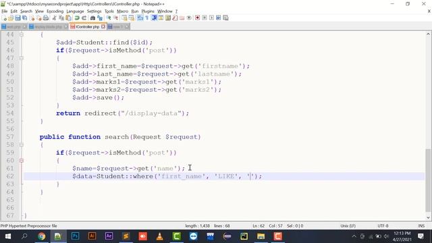Open the Language menu
Image resolution: width=432 pixels, height=243 pixels.
click(75, 11)
